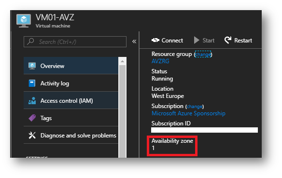
Task: Click the Overview monitor icon
Action: [32, 66]
